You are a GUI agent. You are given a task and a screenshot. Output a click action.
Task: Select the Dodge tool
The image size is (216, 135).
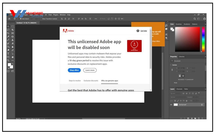click(x=8, y=50)
